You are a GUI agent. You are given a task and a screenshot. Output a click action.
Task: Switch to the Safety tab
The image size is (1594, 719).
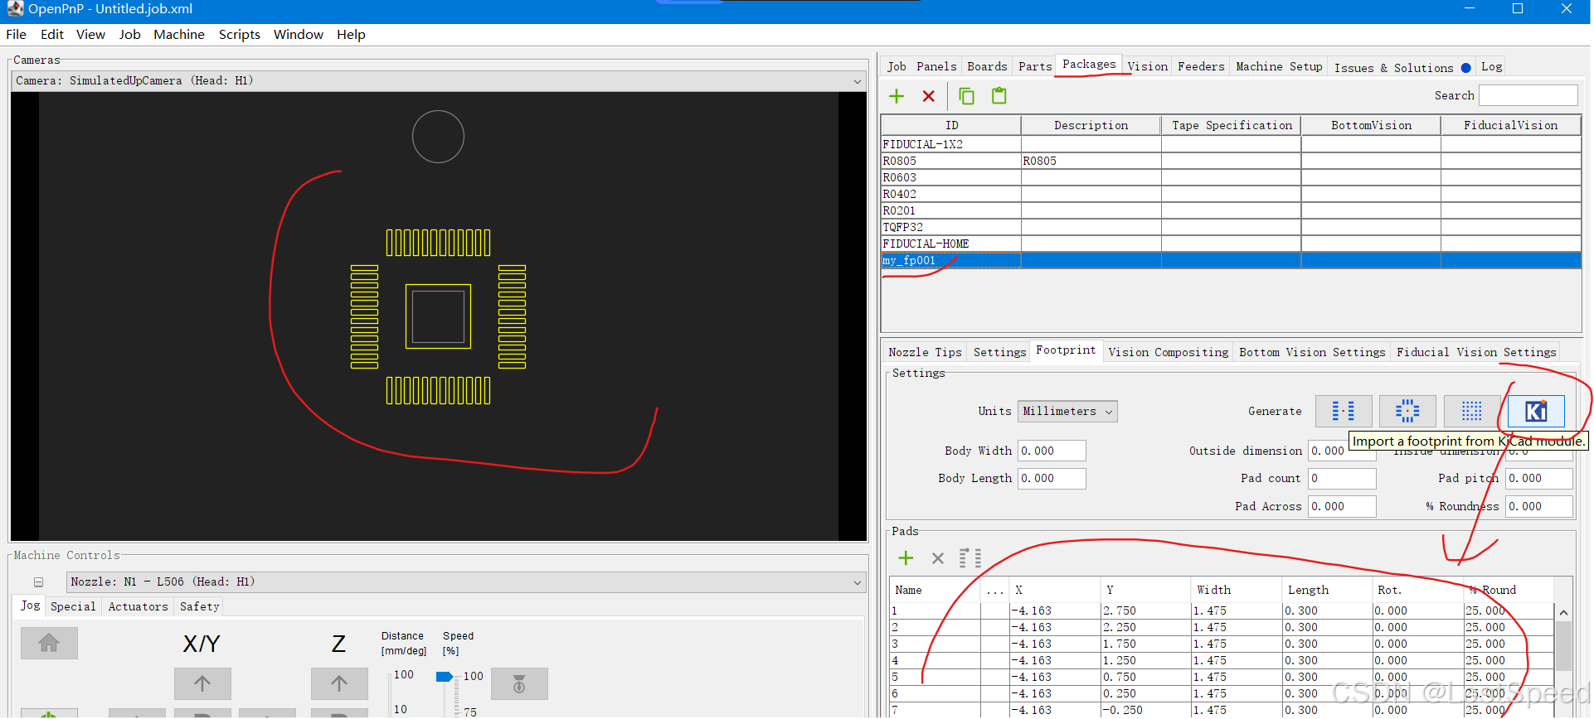click(199, 606)
